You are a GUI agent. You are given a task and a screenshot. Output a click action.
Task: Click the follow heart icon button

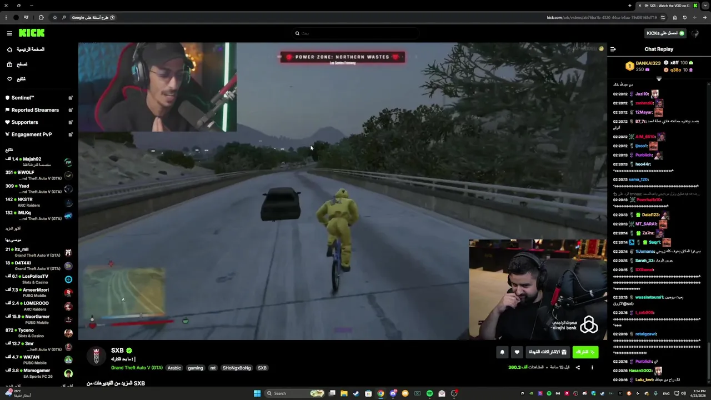point(517,352)
